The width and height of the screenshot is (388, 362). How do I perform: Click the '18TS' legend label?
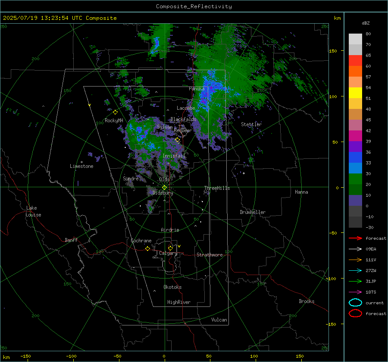click(x=371, y=292)
